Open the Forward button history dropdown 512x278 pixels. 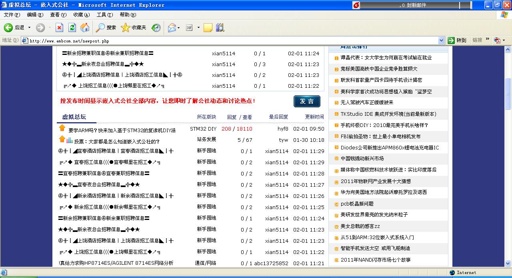(50, 28)
